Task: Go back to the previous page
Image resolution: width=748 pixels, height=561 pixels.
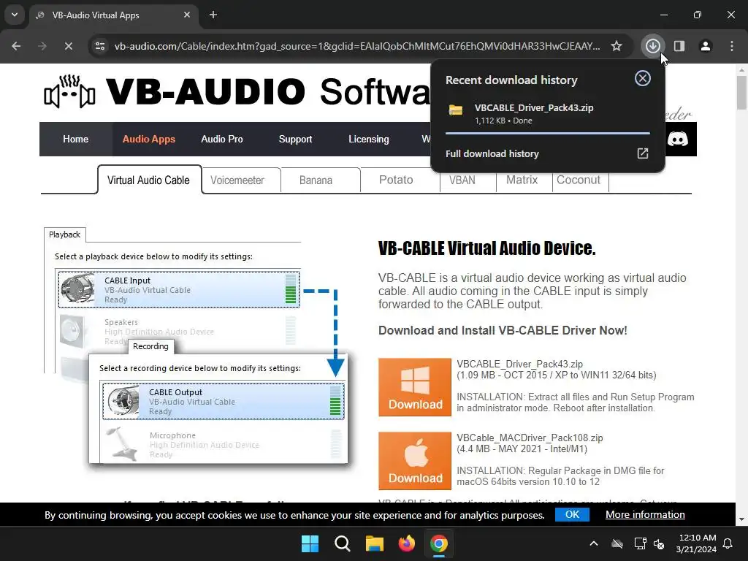Action: (x=16, y=46)
